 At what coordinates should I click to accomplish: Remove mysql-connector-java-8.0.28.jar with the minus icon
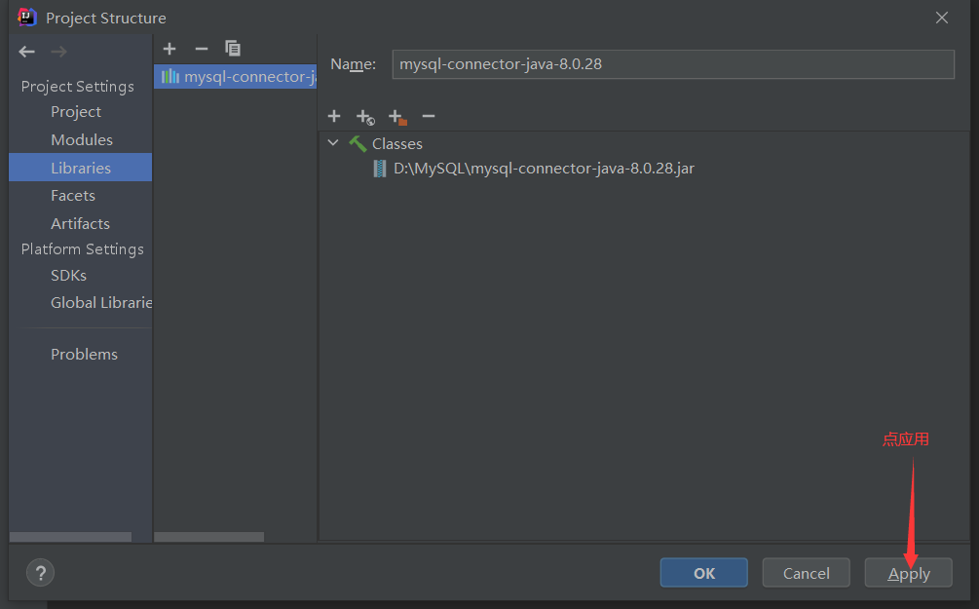[x=429, y=116]
